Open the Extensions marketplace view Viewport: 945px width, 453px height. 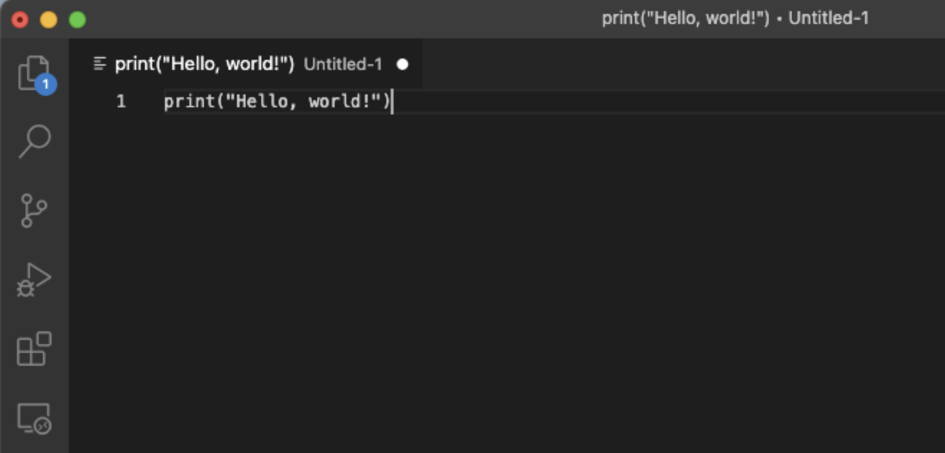coord(34,348)
